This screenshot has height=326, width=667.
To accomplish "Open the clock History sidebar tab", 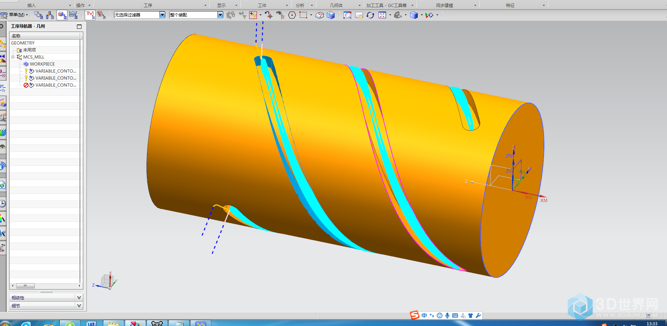I will (3, 203).
